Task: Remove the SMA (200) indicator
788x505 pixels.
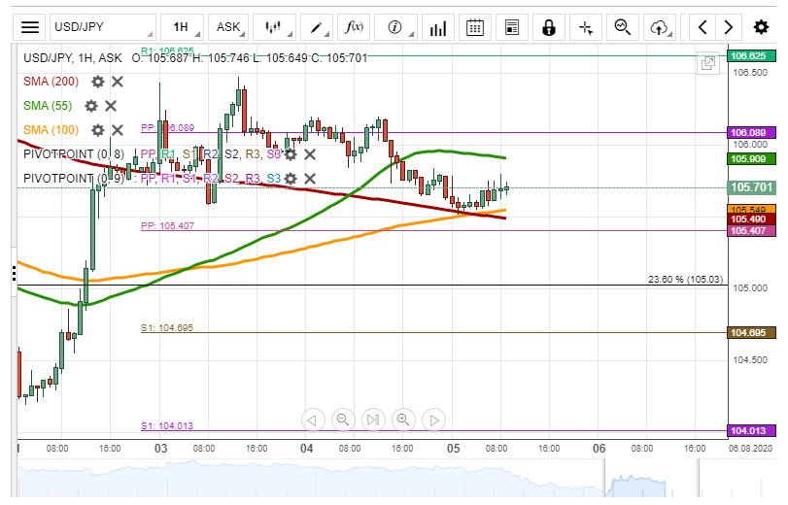Action: coord(118,82)
